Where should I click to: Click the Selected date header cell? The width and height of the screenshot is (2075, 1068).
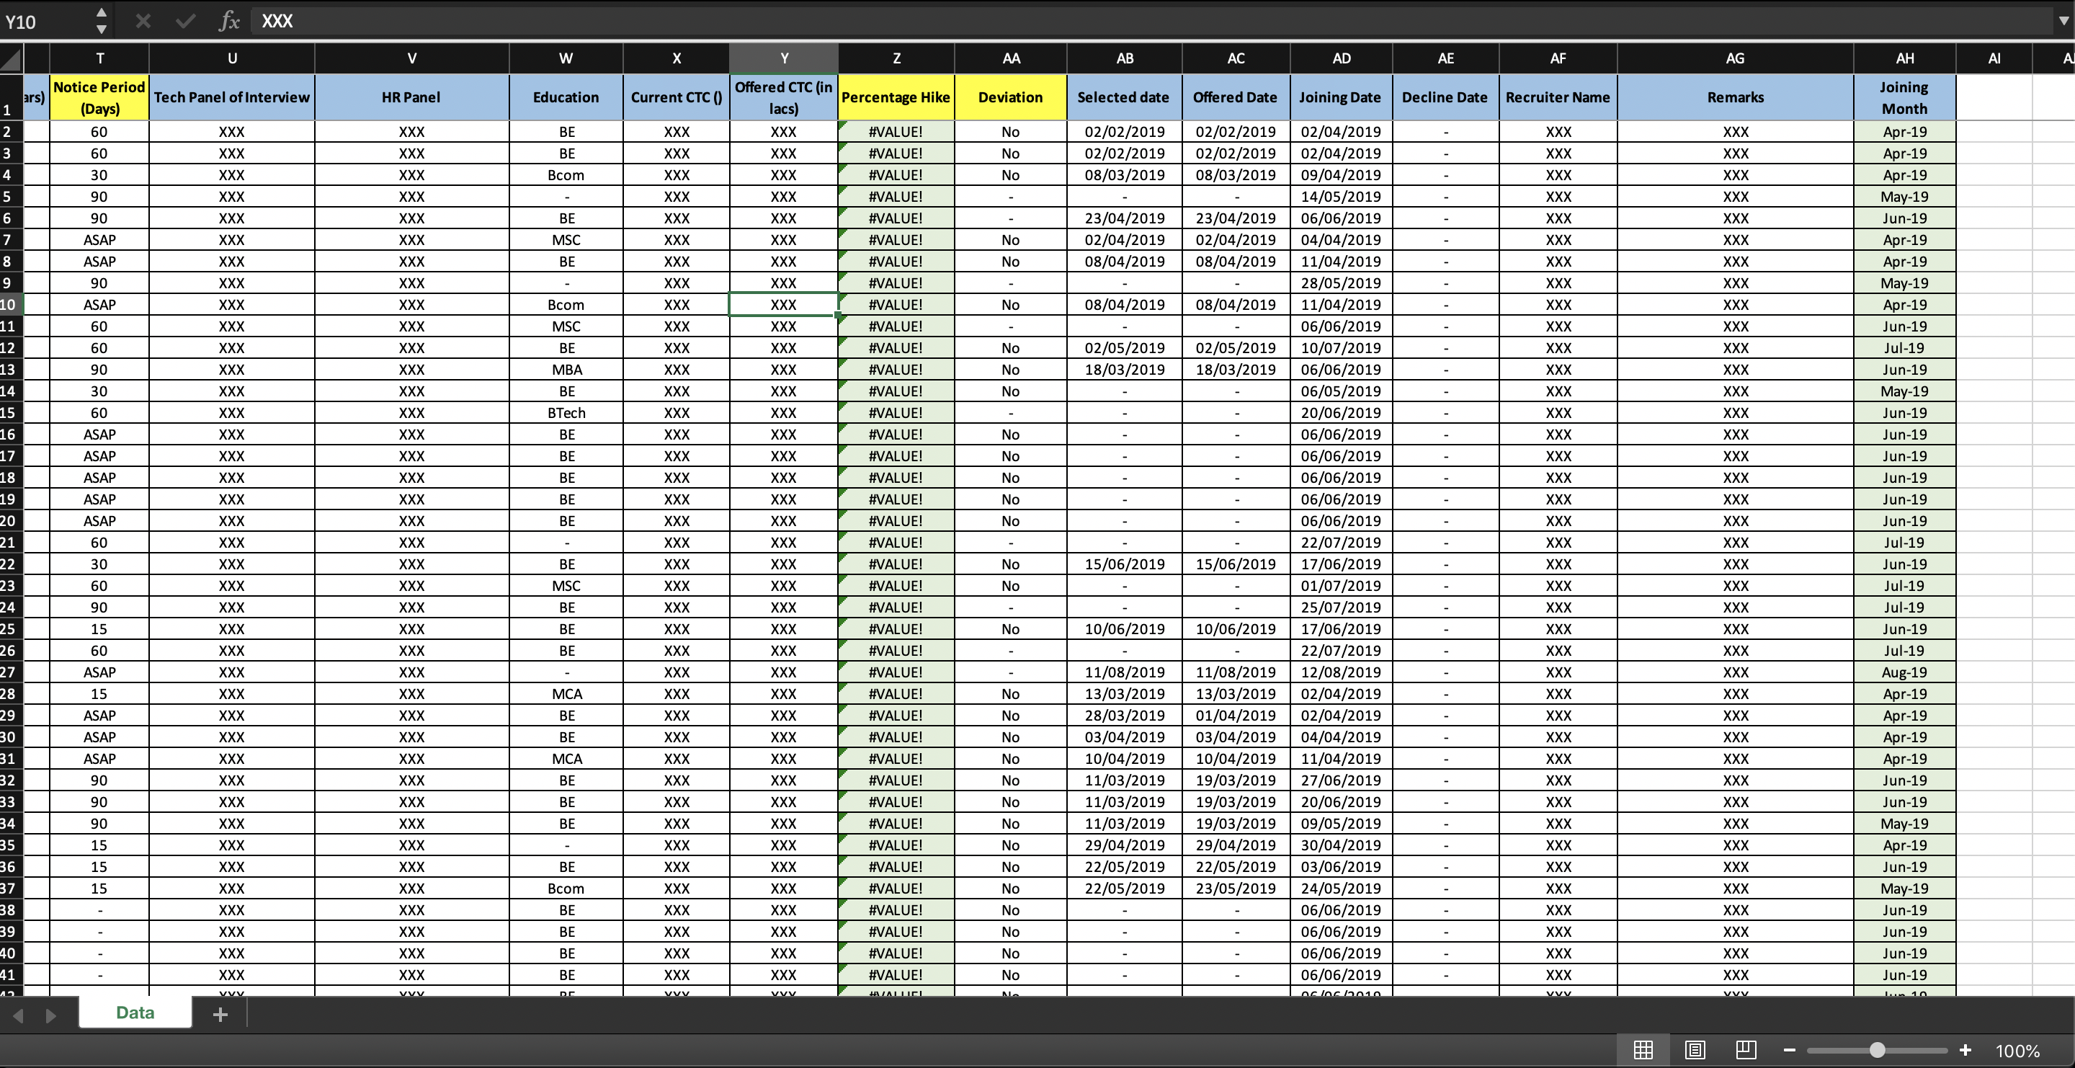click(1125, 97)
